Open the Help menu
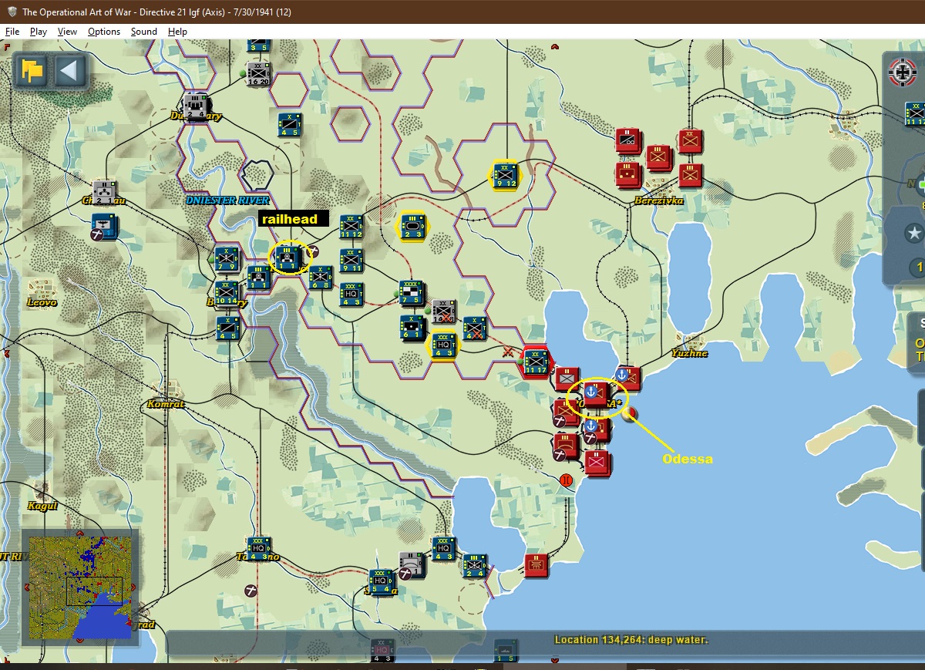Viewport: 925px width, 670px height. (x=177, y=32)
